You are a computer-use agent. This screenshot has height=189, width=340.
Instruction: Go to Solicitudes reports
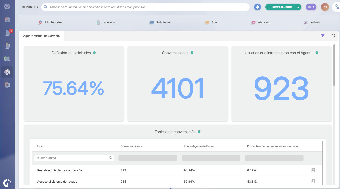click(x=160, y=22)
